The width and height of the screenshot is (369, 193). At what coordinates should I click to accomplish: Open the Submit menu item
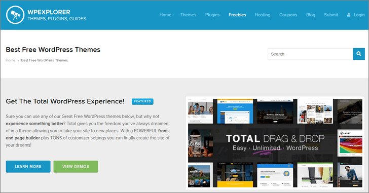point(331,15)
